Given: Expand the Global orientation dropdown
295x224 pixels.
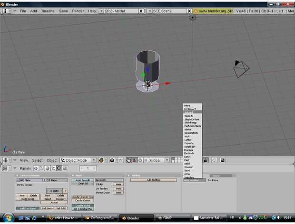Looking at the screenshot, I should click(159, 160).
